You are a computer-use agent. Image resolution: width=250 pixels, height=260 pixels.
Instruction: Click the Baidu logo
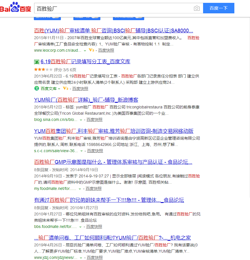pyautogui.click(x=15, y=7)
